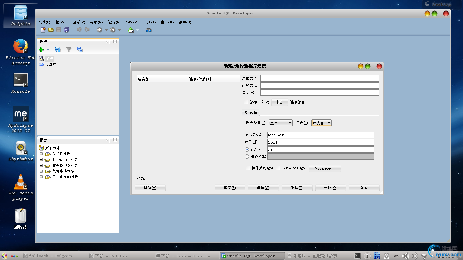Click the Refresh connections icon
The image size is (463, 260).
click(x=58, y=50)
